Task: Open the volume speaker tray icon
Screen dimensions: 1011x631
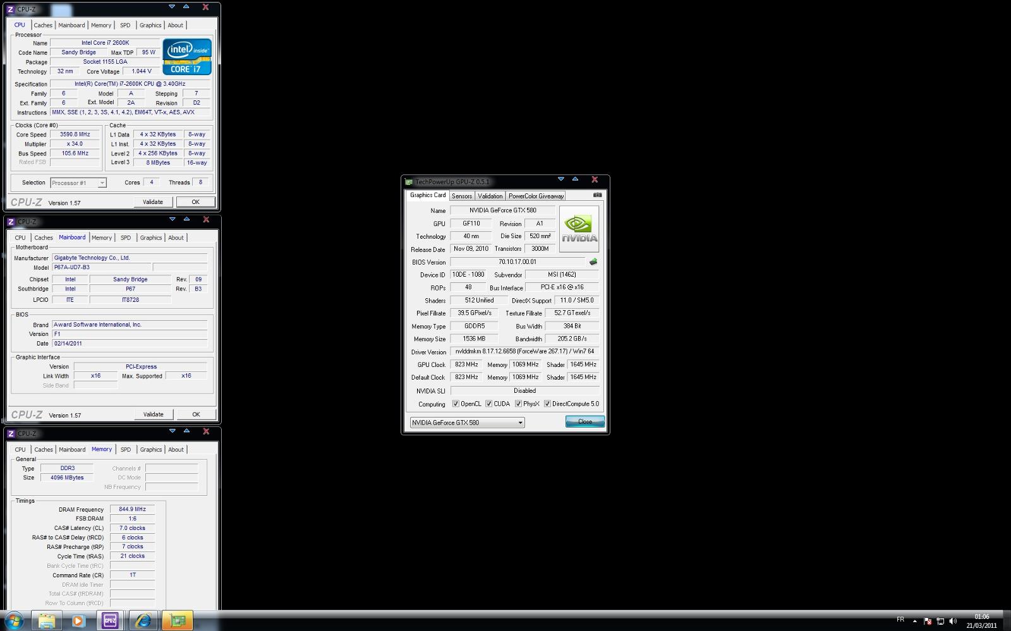Action: pos(953,621)
